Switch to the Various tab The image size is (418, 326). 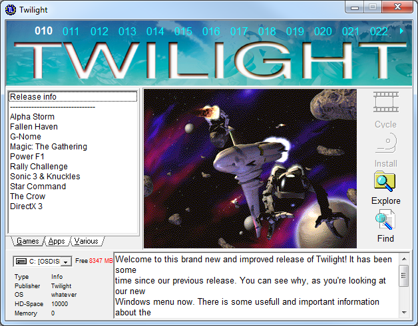click(x=86, y=241)
